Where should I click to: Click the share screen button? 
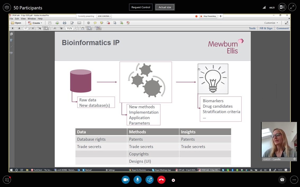click(x=149, y=180)
